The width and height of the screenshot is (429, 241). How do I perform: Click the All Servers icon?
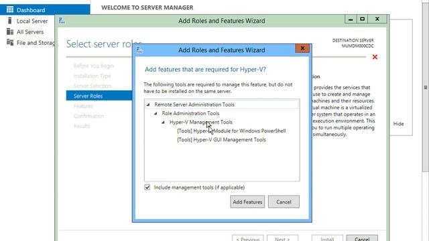pos(10,31)
